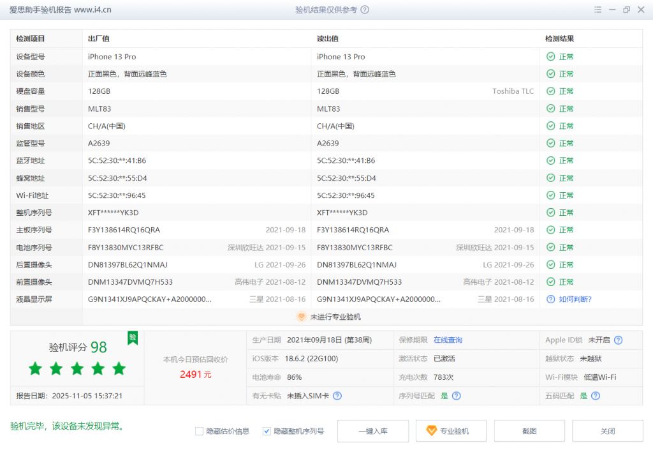Click the fifth green rating star

click(118, 369)
